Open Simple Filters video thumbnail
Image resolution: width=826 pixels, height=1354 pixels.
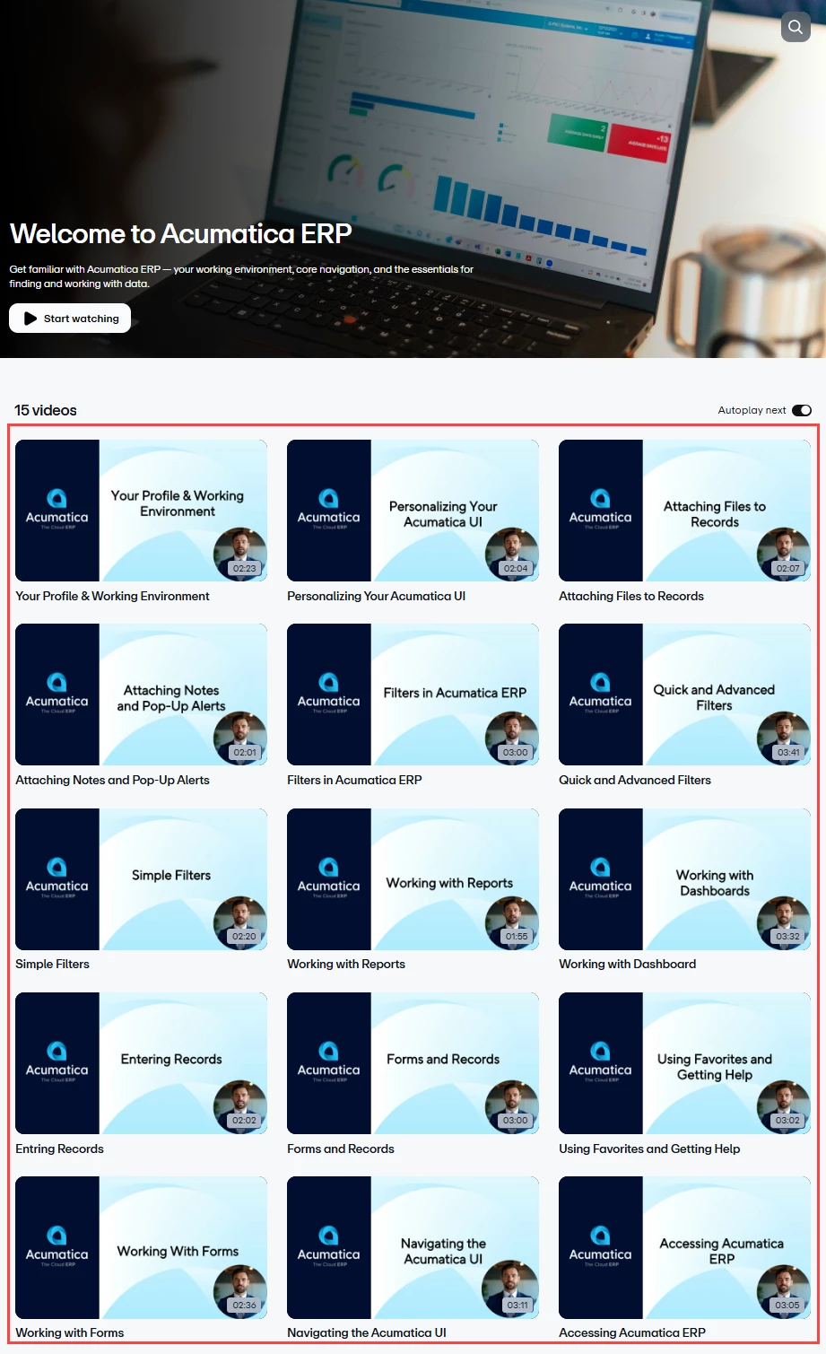point(141,879)
